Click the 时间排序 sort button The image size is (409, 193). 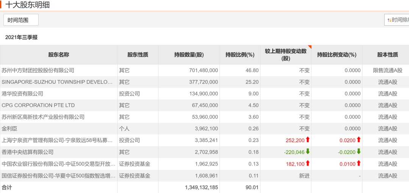397,20
